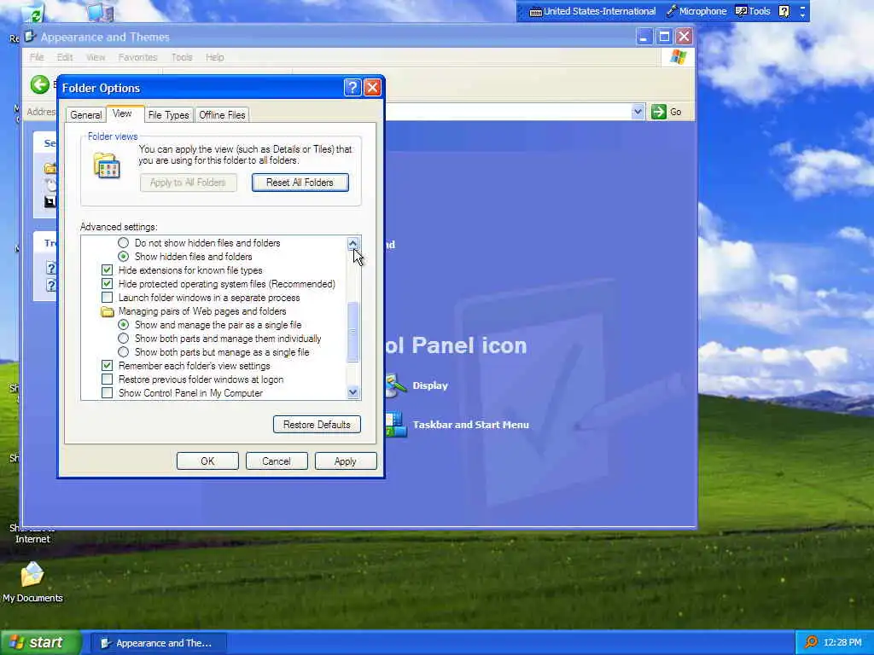
Task: Click the Address bar input field
Action: pos(507,112)
